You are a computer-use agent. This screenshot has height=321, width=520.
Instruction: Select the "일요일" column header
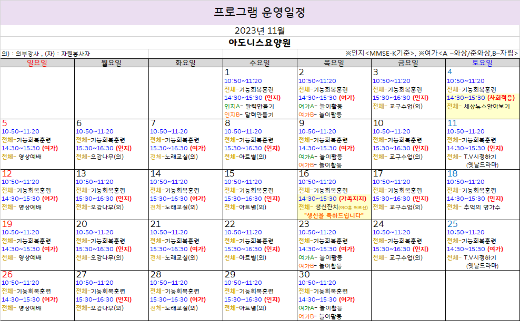pos(37,63)
